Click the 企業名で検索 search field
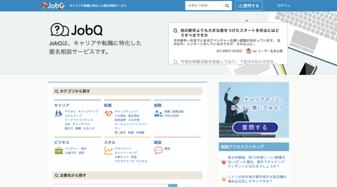 (204, 6)
